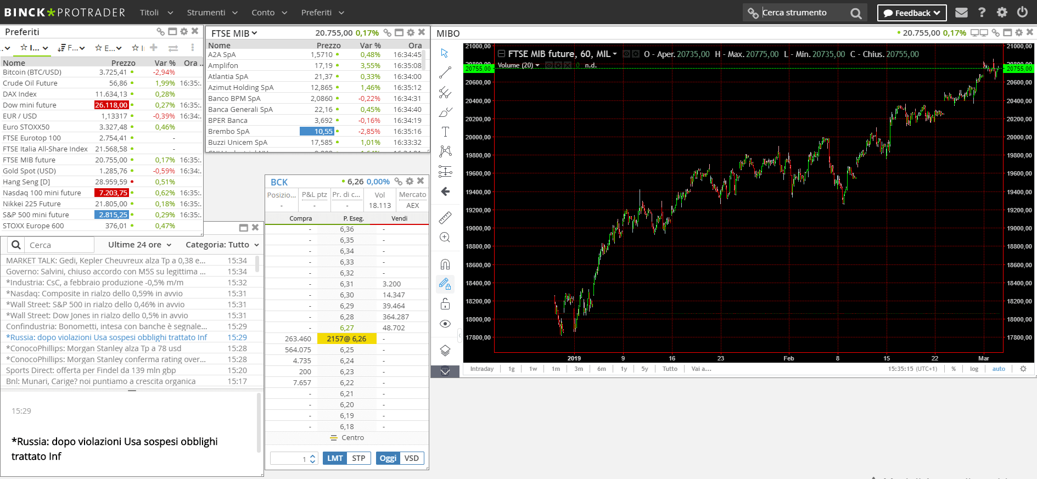Open settings gear of BCK panel
1037x479 pixels.
click(410, 181)
